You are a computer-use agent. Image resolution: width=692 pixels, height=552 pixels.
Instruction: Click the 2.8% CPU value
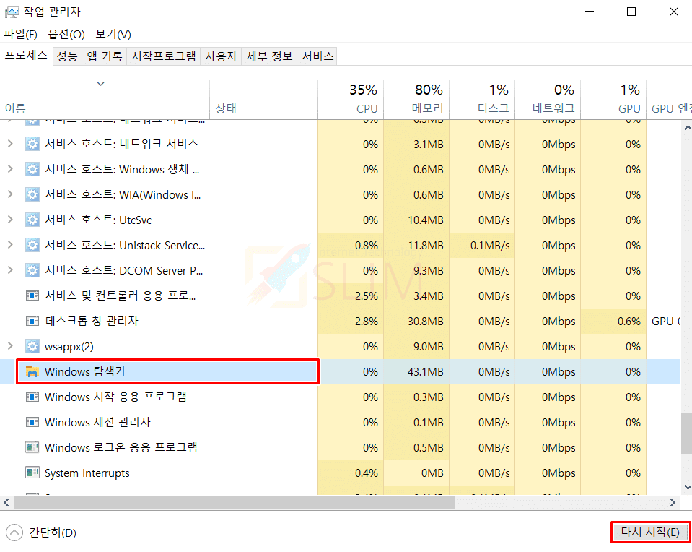click(367, 322)
